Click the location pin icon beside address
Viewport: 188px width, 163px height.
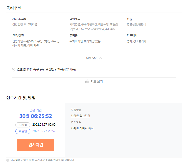(x=14, y=70)
